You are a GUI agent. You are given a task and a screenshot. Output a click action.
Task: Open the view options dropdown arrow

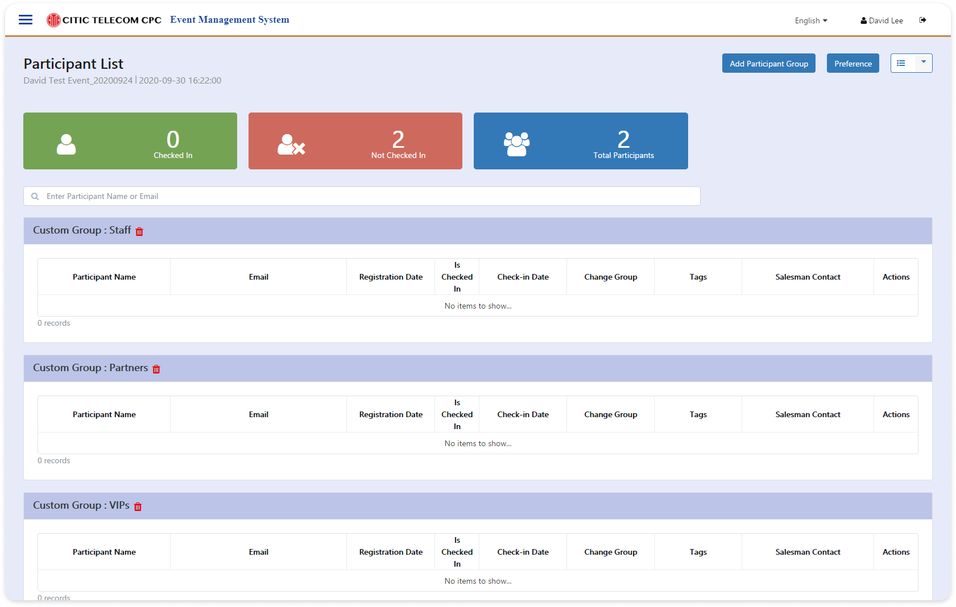pos(922,63)
